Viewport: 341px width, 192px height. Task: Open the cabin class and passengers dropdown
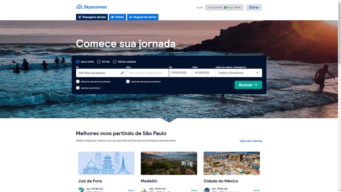click(x=239, y=73)
